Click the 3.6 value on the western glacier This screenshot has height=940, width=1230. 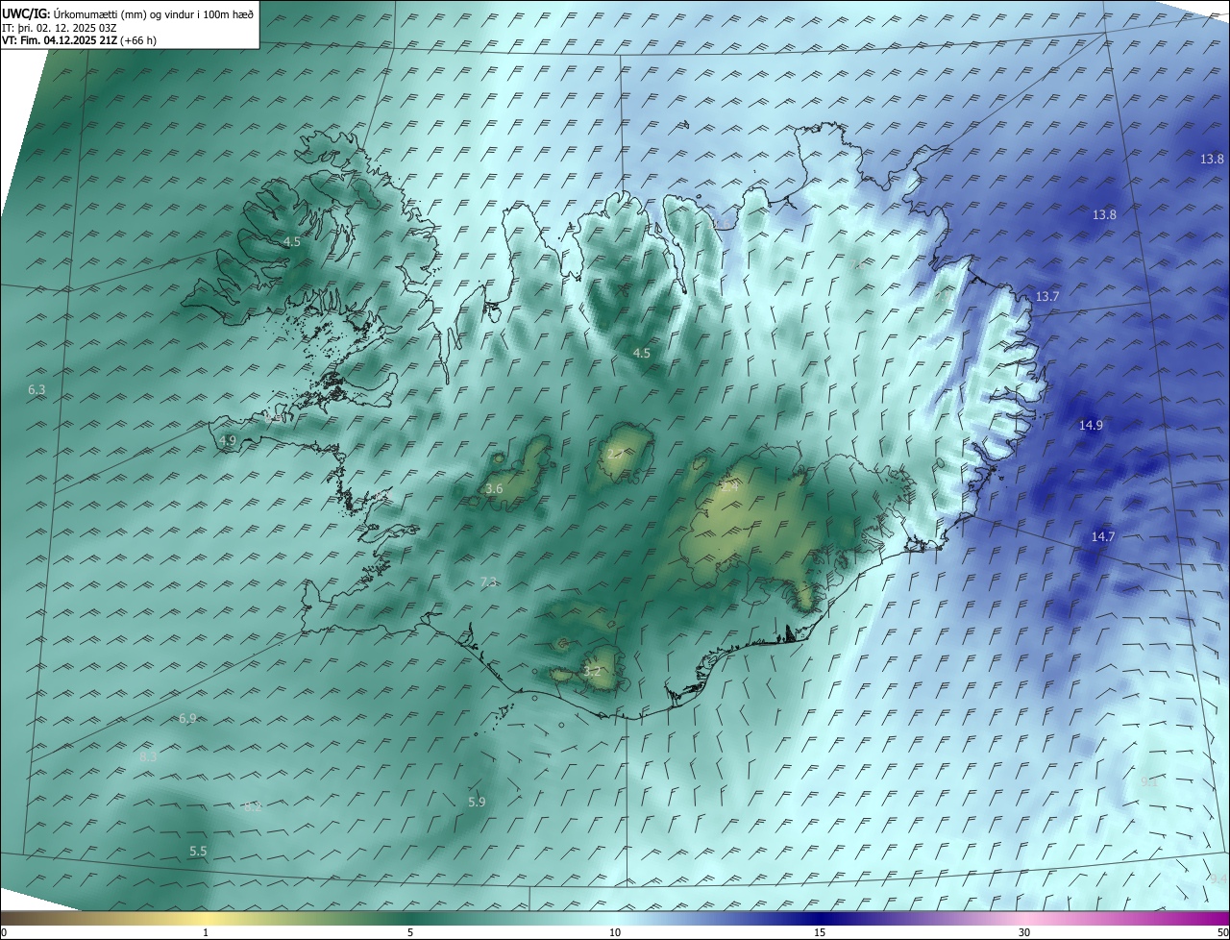click(494, 489)
